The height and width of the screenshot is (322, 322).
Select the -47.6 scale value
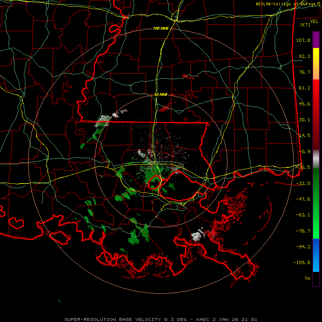point(303,199)
